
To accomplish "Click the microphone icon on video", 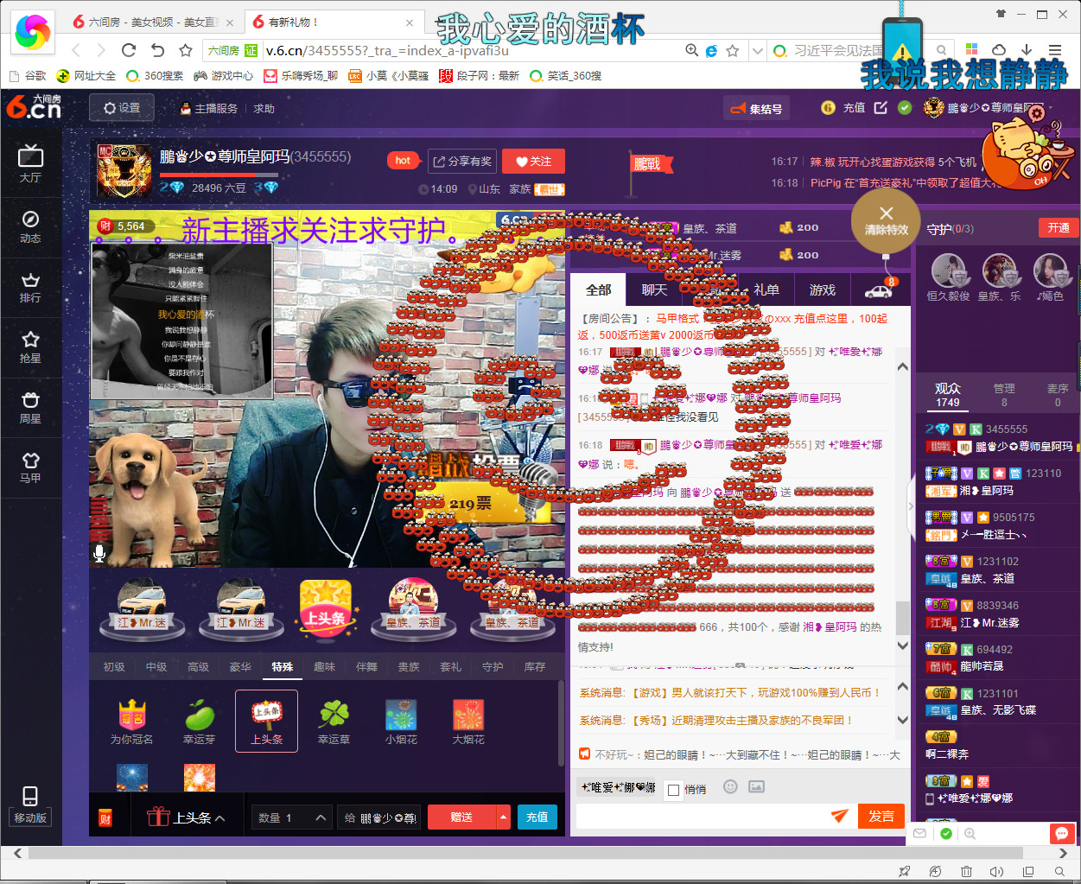I will point(99,553).
